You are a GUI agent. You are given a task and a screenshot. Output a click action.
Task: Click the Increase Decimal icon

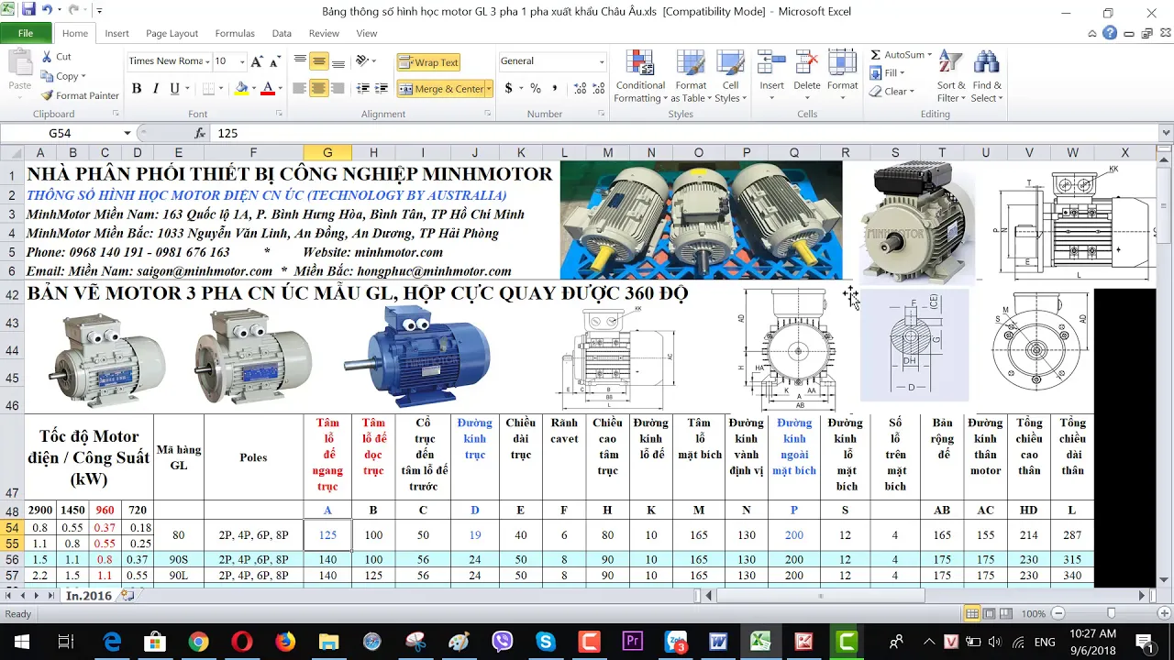point(581,89)
